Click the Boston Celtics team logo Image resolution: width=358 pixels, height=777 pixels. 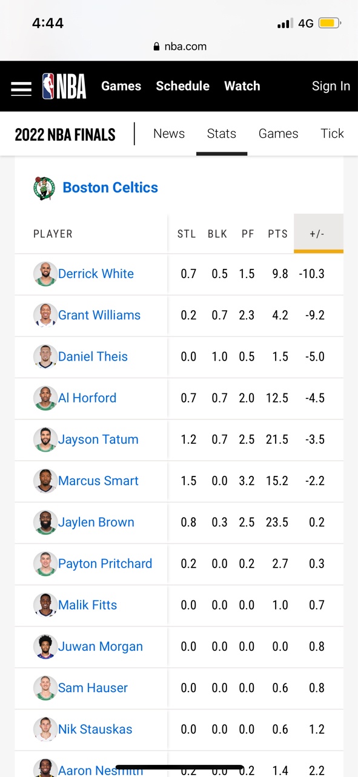44,188
